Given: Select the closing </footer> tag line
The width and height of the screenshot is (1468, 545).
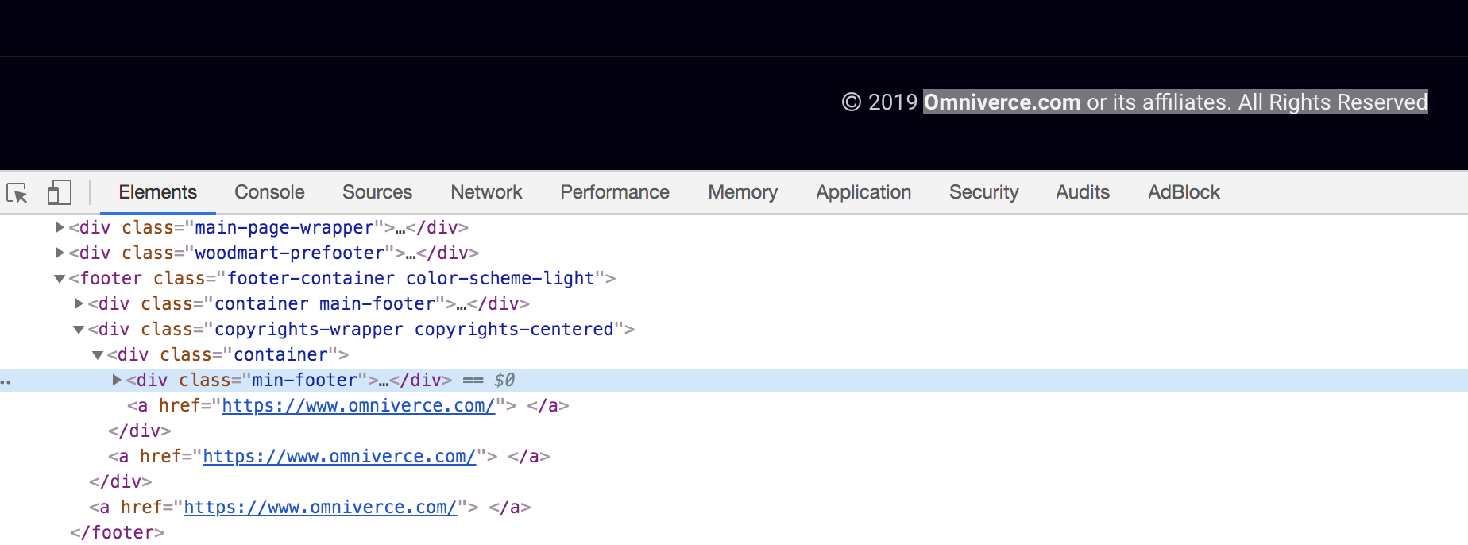Looking at the screenshot, I should 117,532.
